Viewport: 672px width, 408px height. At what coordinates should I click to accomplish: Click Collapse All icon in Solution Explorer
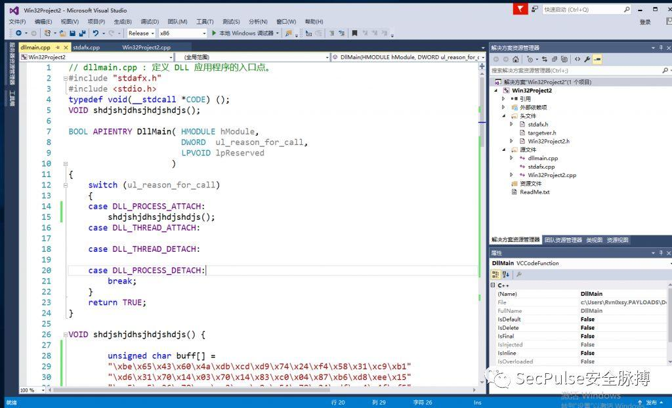(x=555, y=59)
